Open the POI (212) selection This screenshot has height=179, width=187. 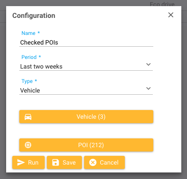(86, 145)
